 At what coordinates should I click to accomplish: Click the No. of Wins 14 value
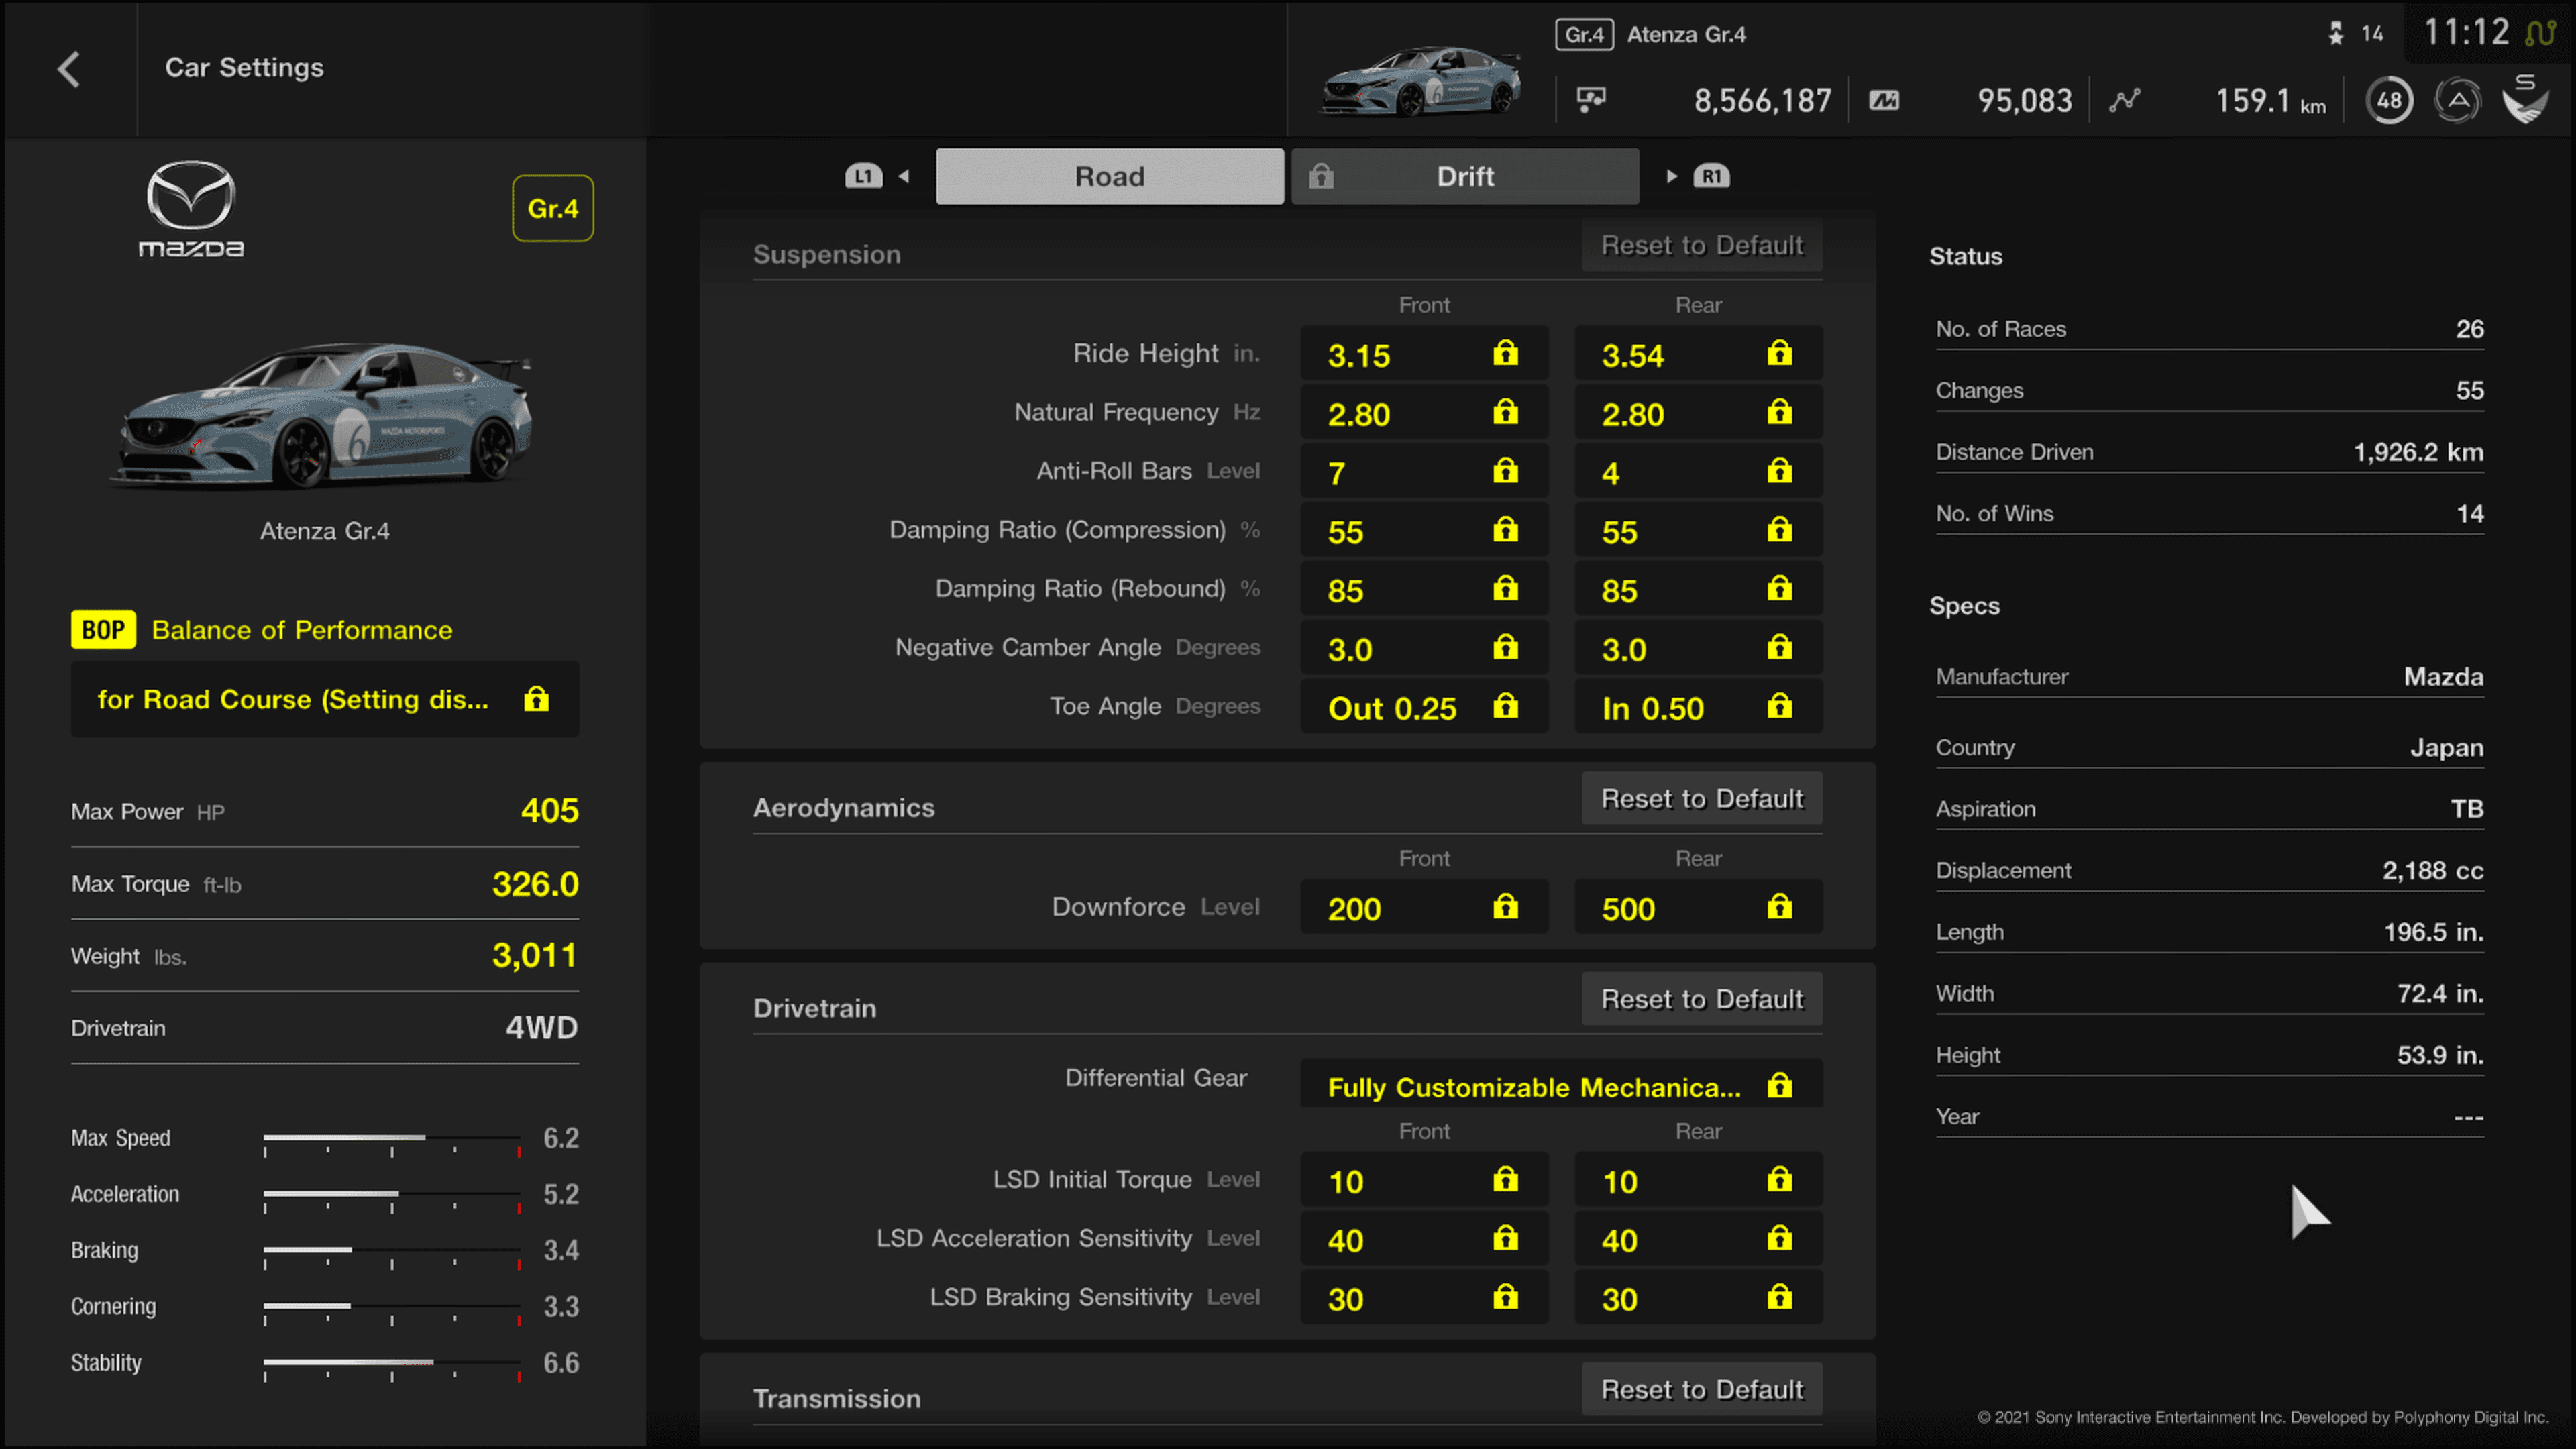[x=2470, y=514]
